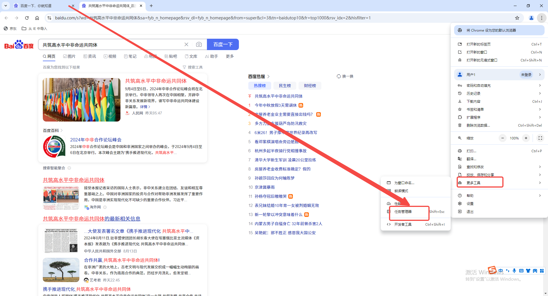Click 任务管理器 in the submenu
548x296 pixels.
pyautogui.click(x=416, y=211)
